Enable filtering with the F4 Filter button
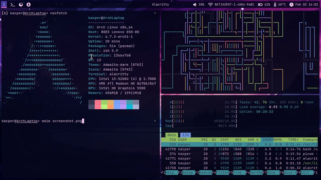The height and width of the screenshot is (180, 321). (222, 172)
